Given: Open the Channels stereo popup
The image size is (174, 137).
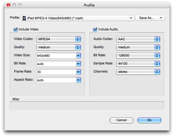Looking at the screenshot, I should [138, 72].
